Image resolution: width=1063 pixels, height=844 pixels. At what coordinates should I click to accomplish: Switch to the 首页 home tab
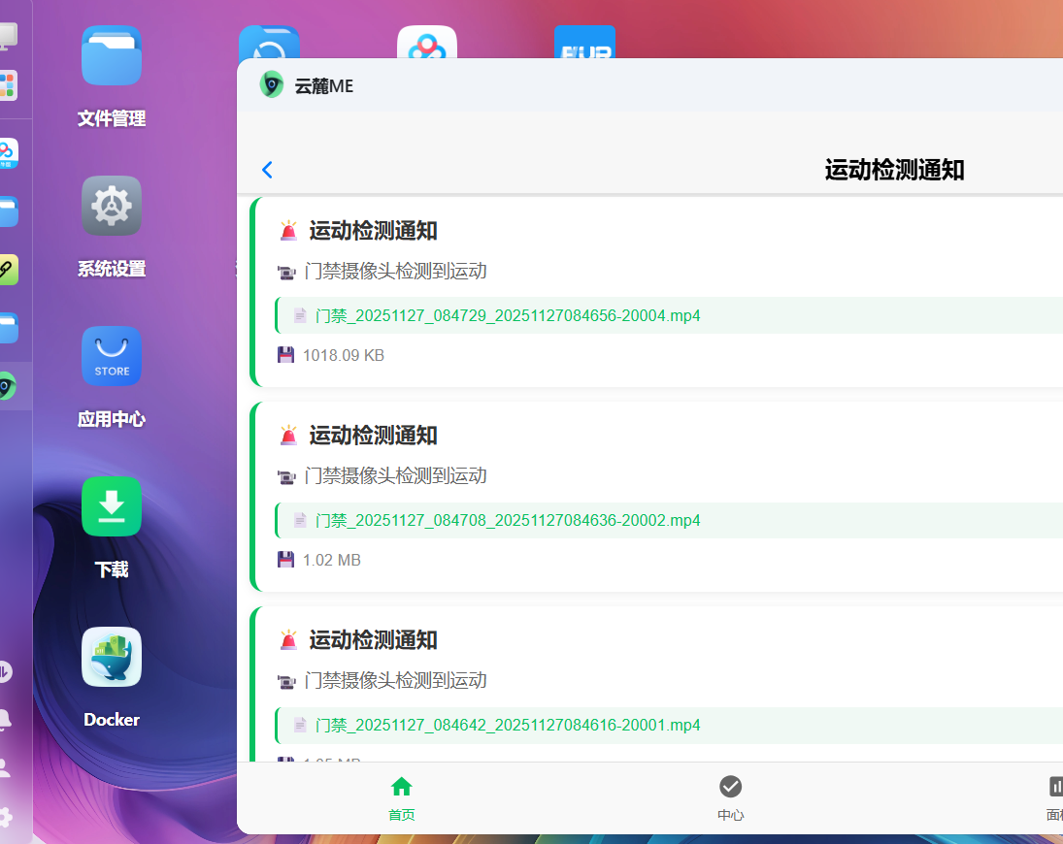[401, 798]
